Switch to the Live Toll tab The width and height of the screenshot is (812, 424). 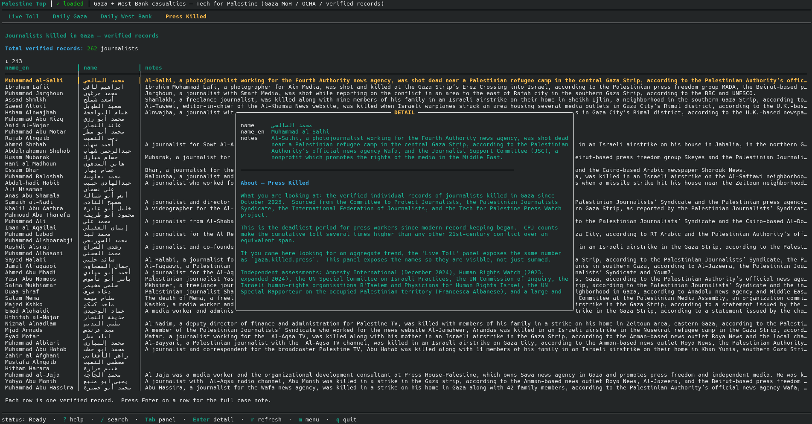[23, 17]
